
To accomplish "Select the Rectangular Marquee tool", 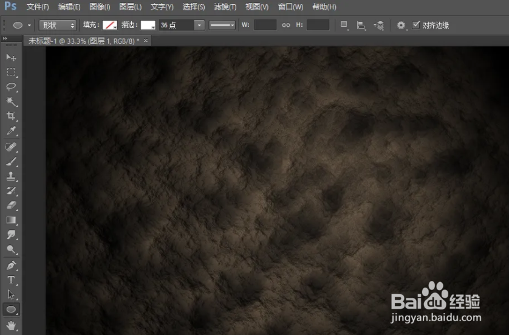I will [11, 72].
